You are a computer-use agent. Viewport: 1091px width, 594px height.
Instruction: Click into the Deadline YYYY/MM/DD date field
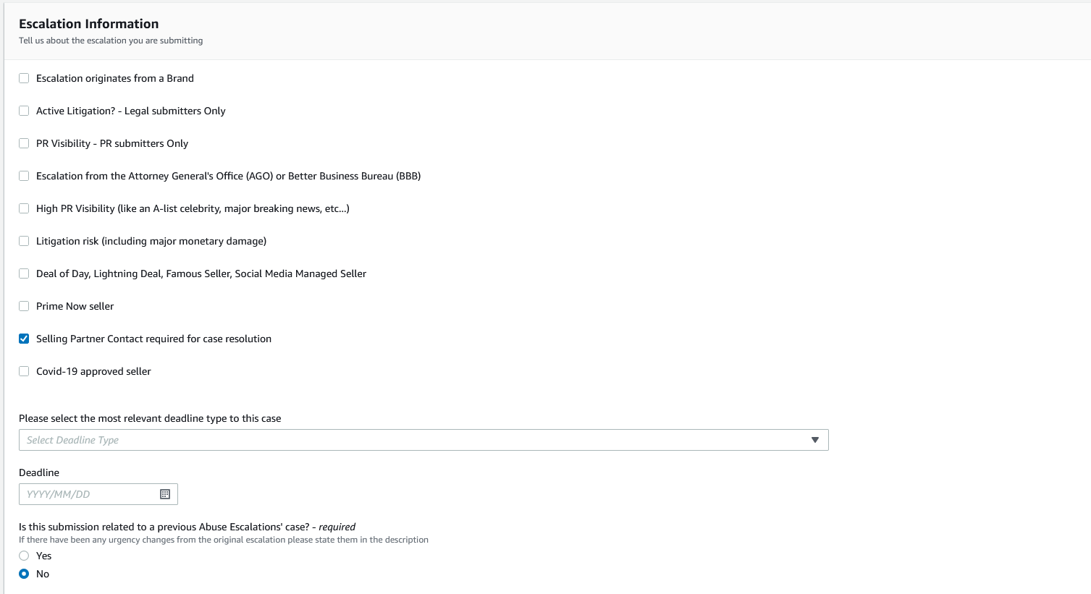click(87, 494)
